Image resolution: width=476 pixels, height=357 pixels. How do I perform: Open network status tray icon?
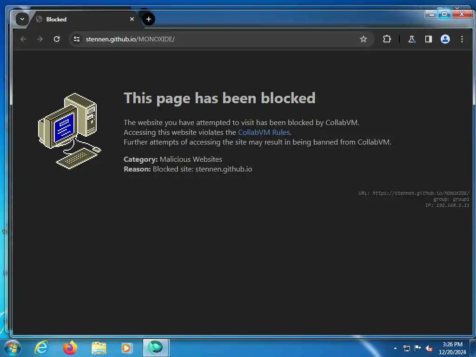click(406, 348)
